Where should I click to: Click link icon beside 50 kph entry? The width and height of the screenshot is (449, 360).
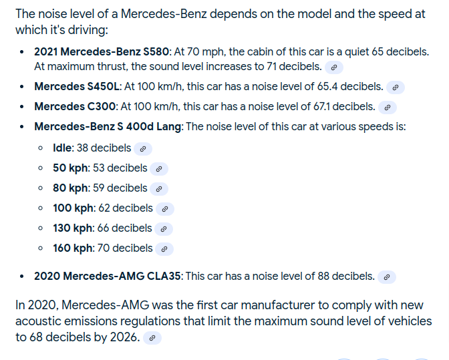pyautogui.click(x=159, y=169)
